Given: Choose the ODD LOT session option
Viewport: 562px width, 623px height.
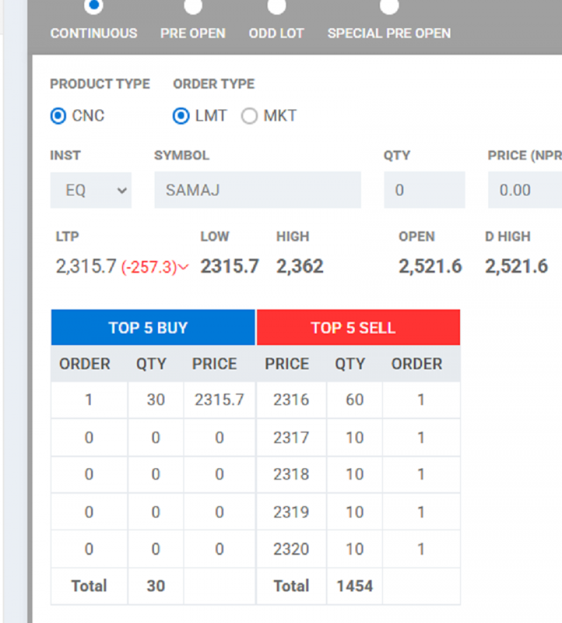Looking at the screenshot, I should coord(276,6).
